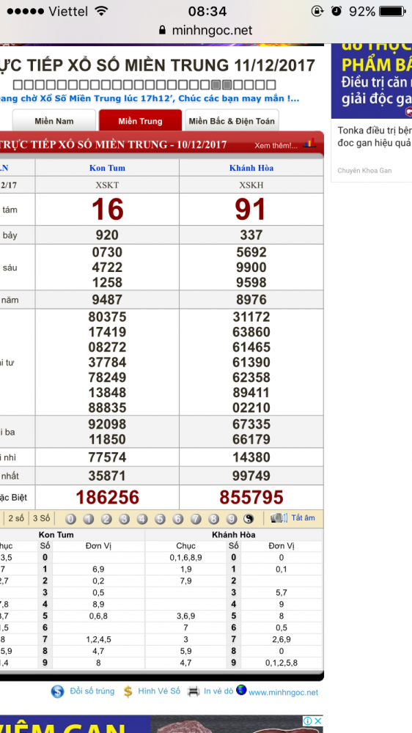Tap the minhngoc.net address bar
Image resolution: width=412 pixels, height=733 pixels.
point(206,30)
